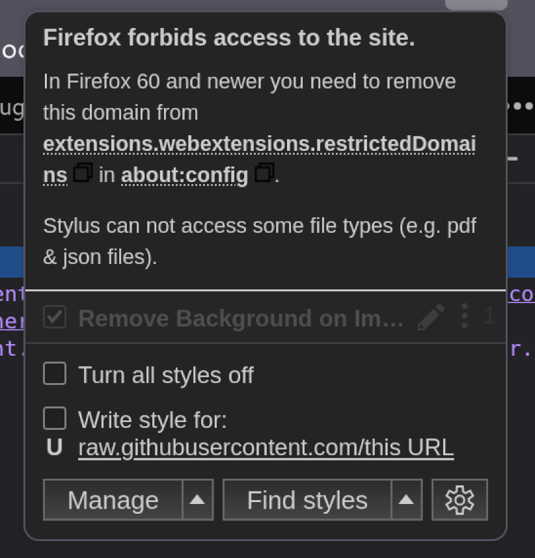Click the style order number 1
Screen dimensions: 535x558
click(x=489, y=317)
